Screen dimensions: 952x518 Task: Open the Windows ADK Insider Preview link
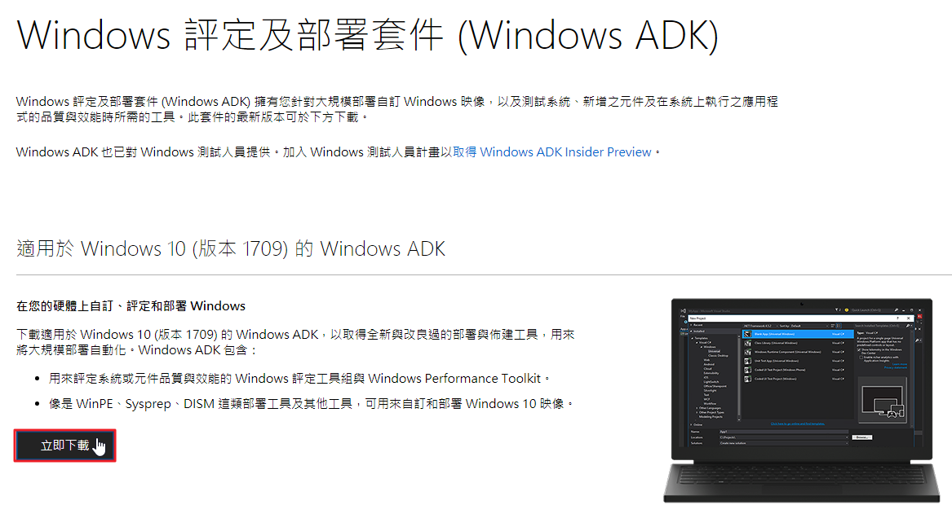coord(552,152)
